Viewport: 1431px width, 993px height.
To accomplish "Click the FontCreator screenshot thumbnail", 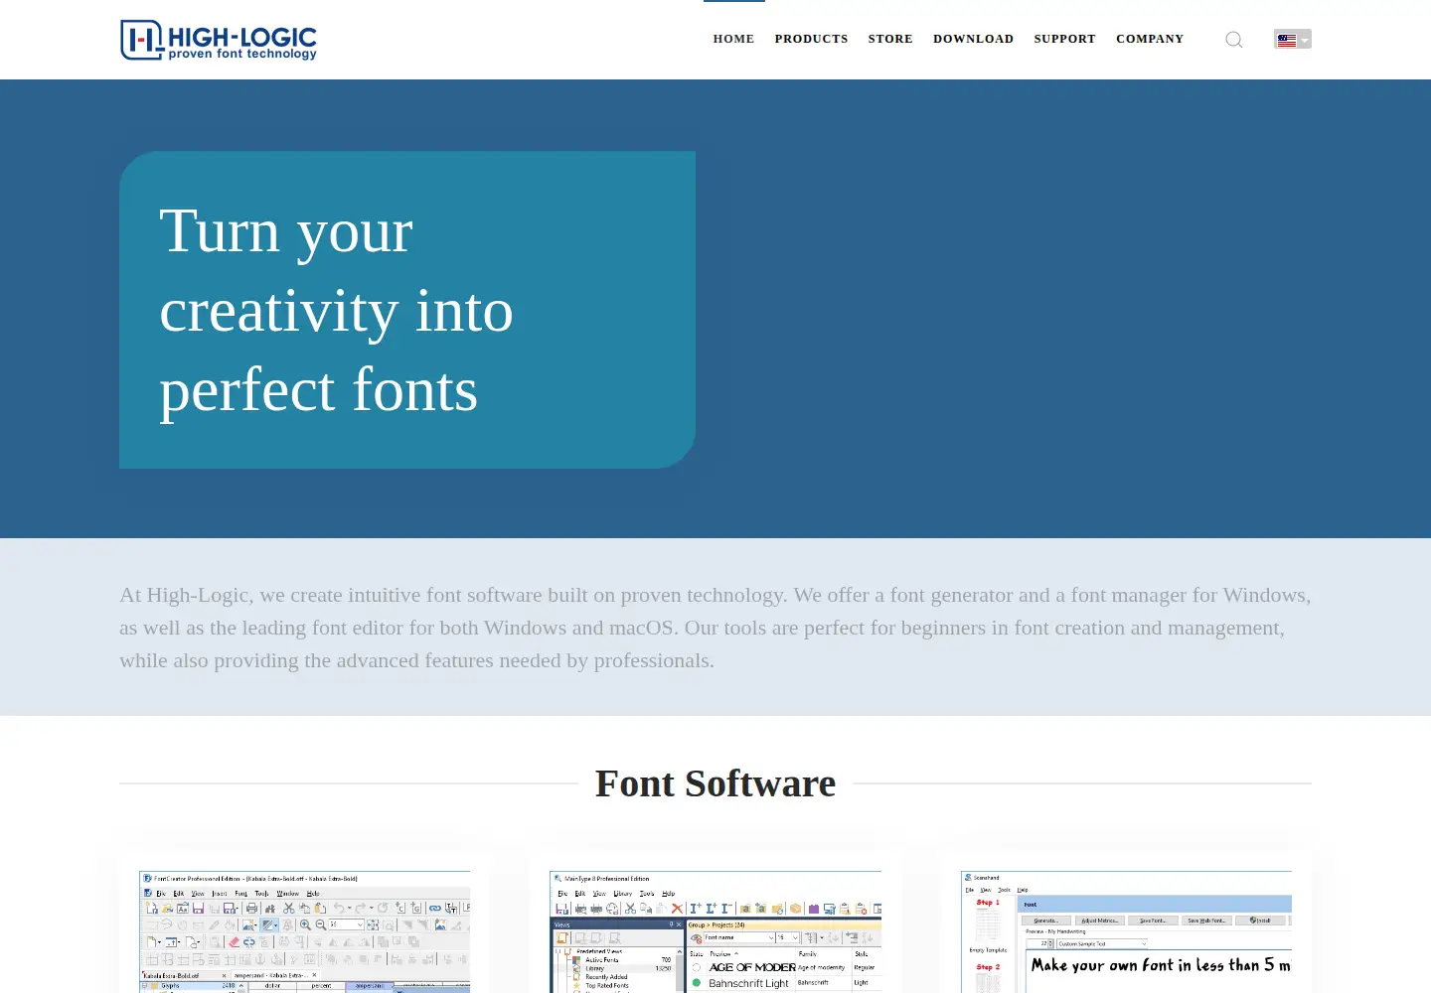I will coord(304,931).
